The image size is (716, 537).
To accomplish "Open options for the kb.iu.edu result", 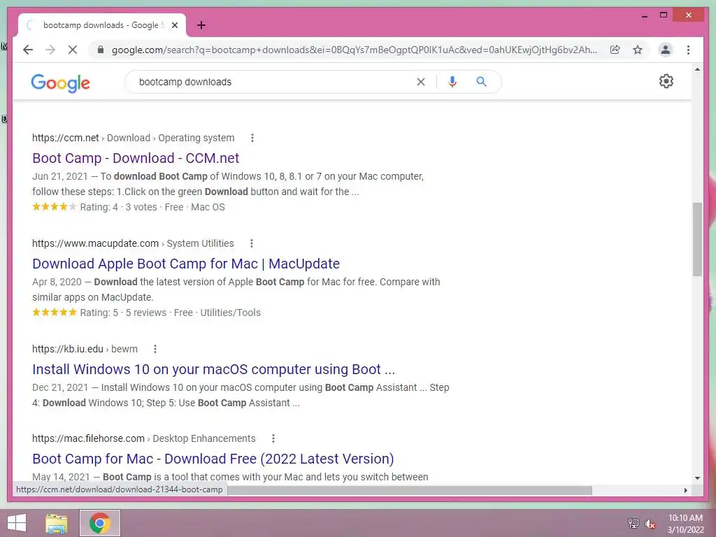I will 155,349.
